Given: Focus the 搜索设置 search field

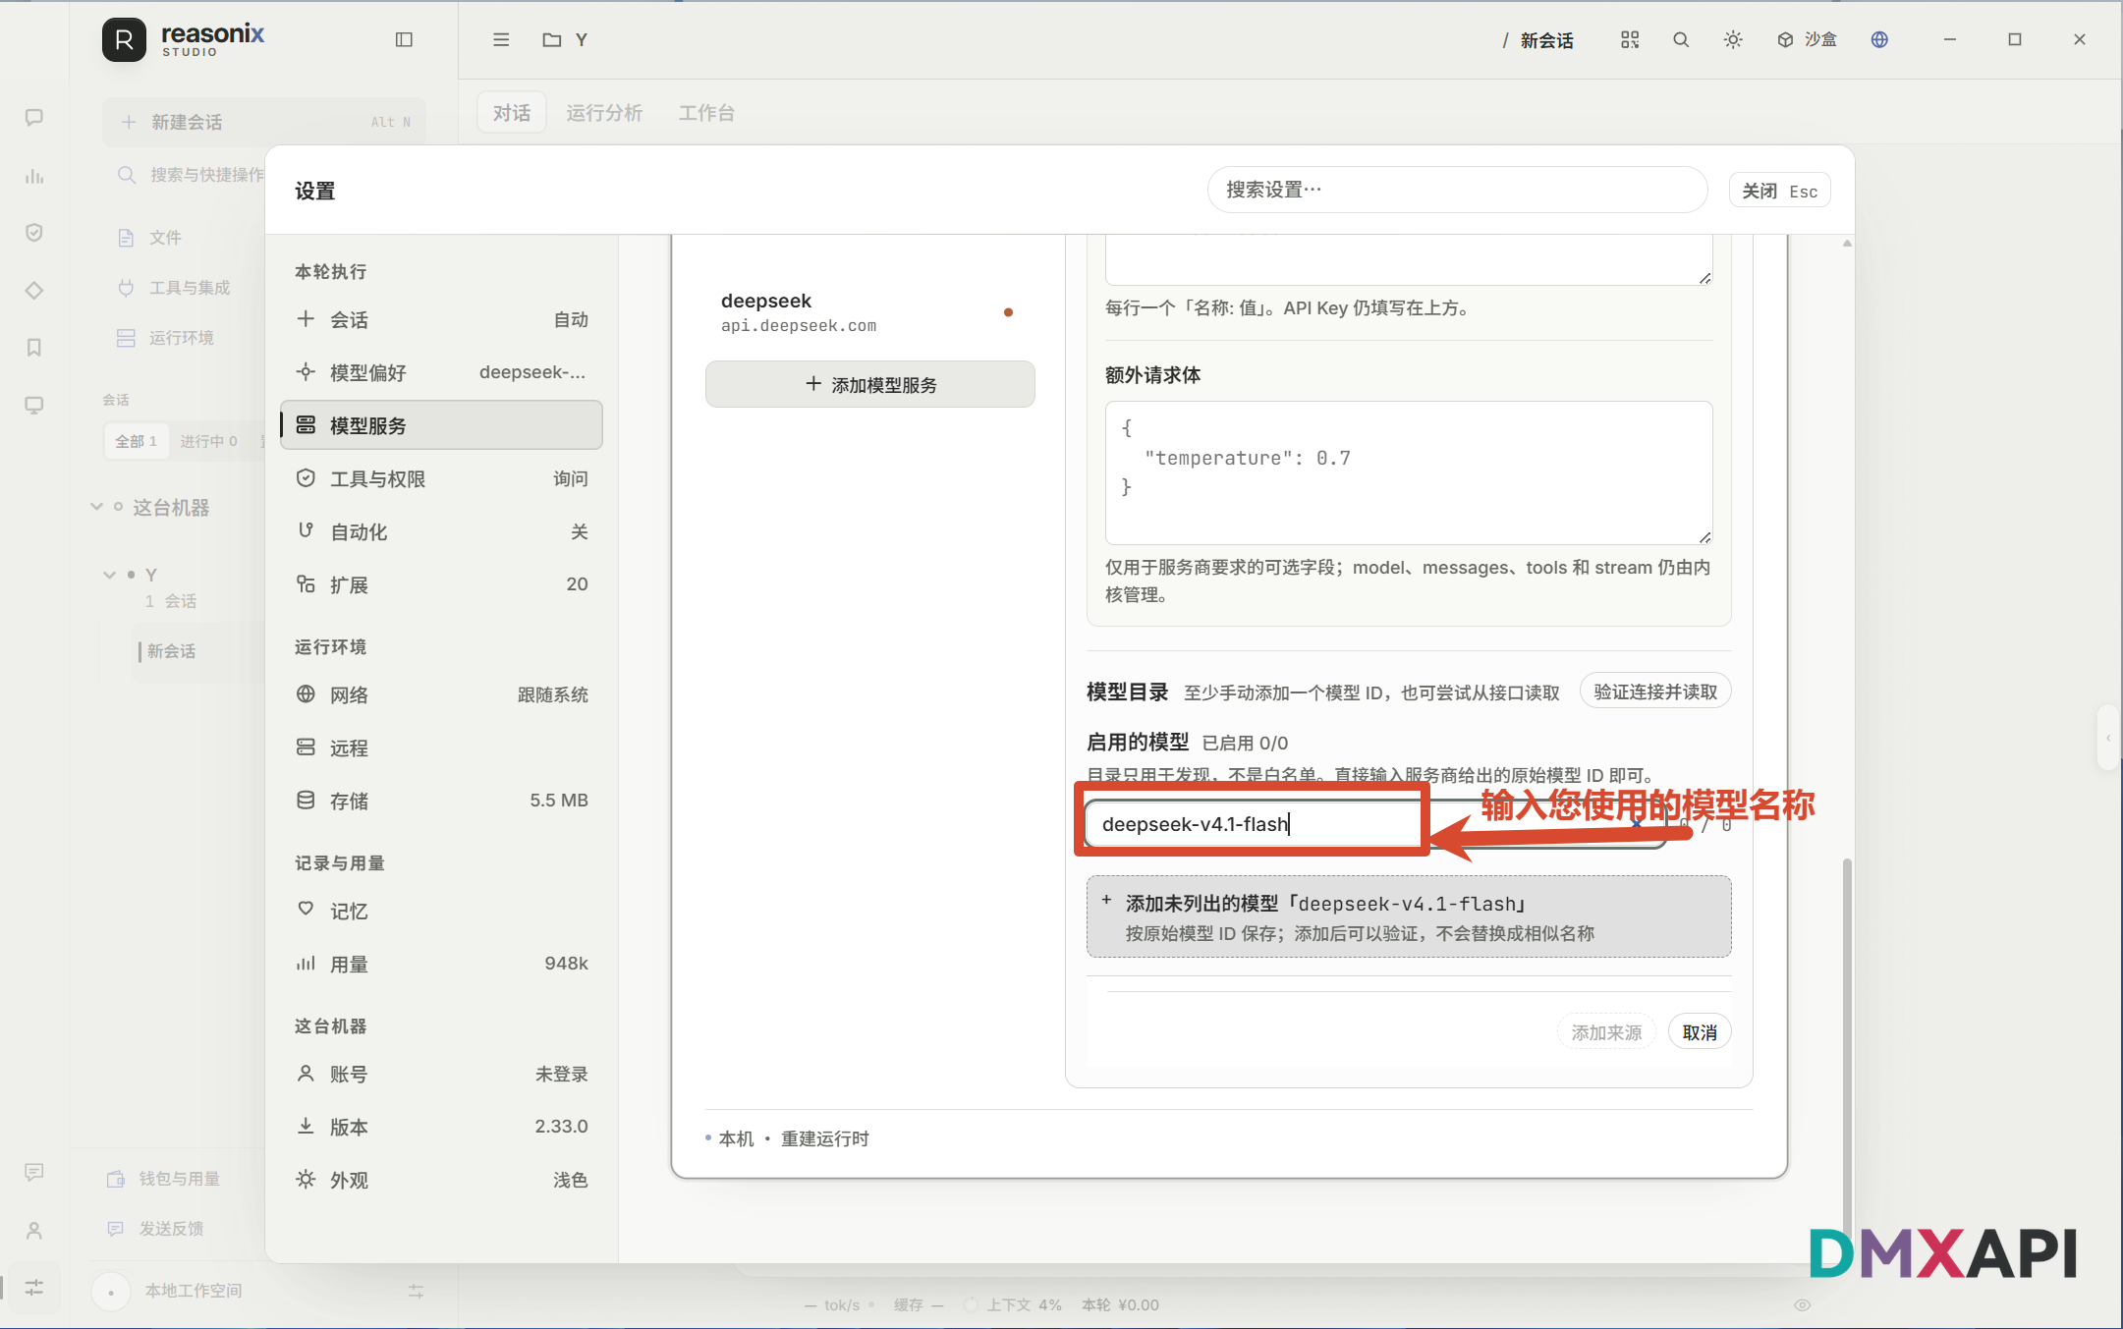Looking at the screenshot, I should pyautogui.click(x=1458, y=190).
